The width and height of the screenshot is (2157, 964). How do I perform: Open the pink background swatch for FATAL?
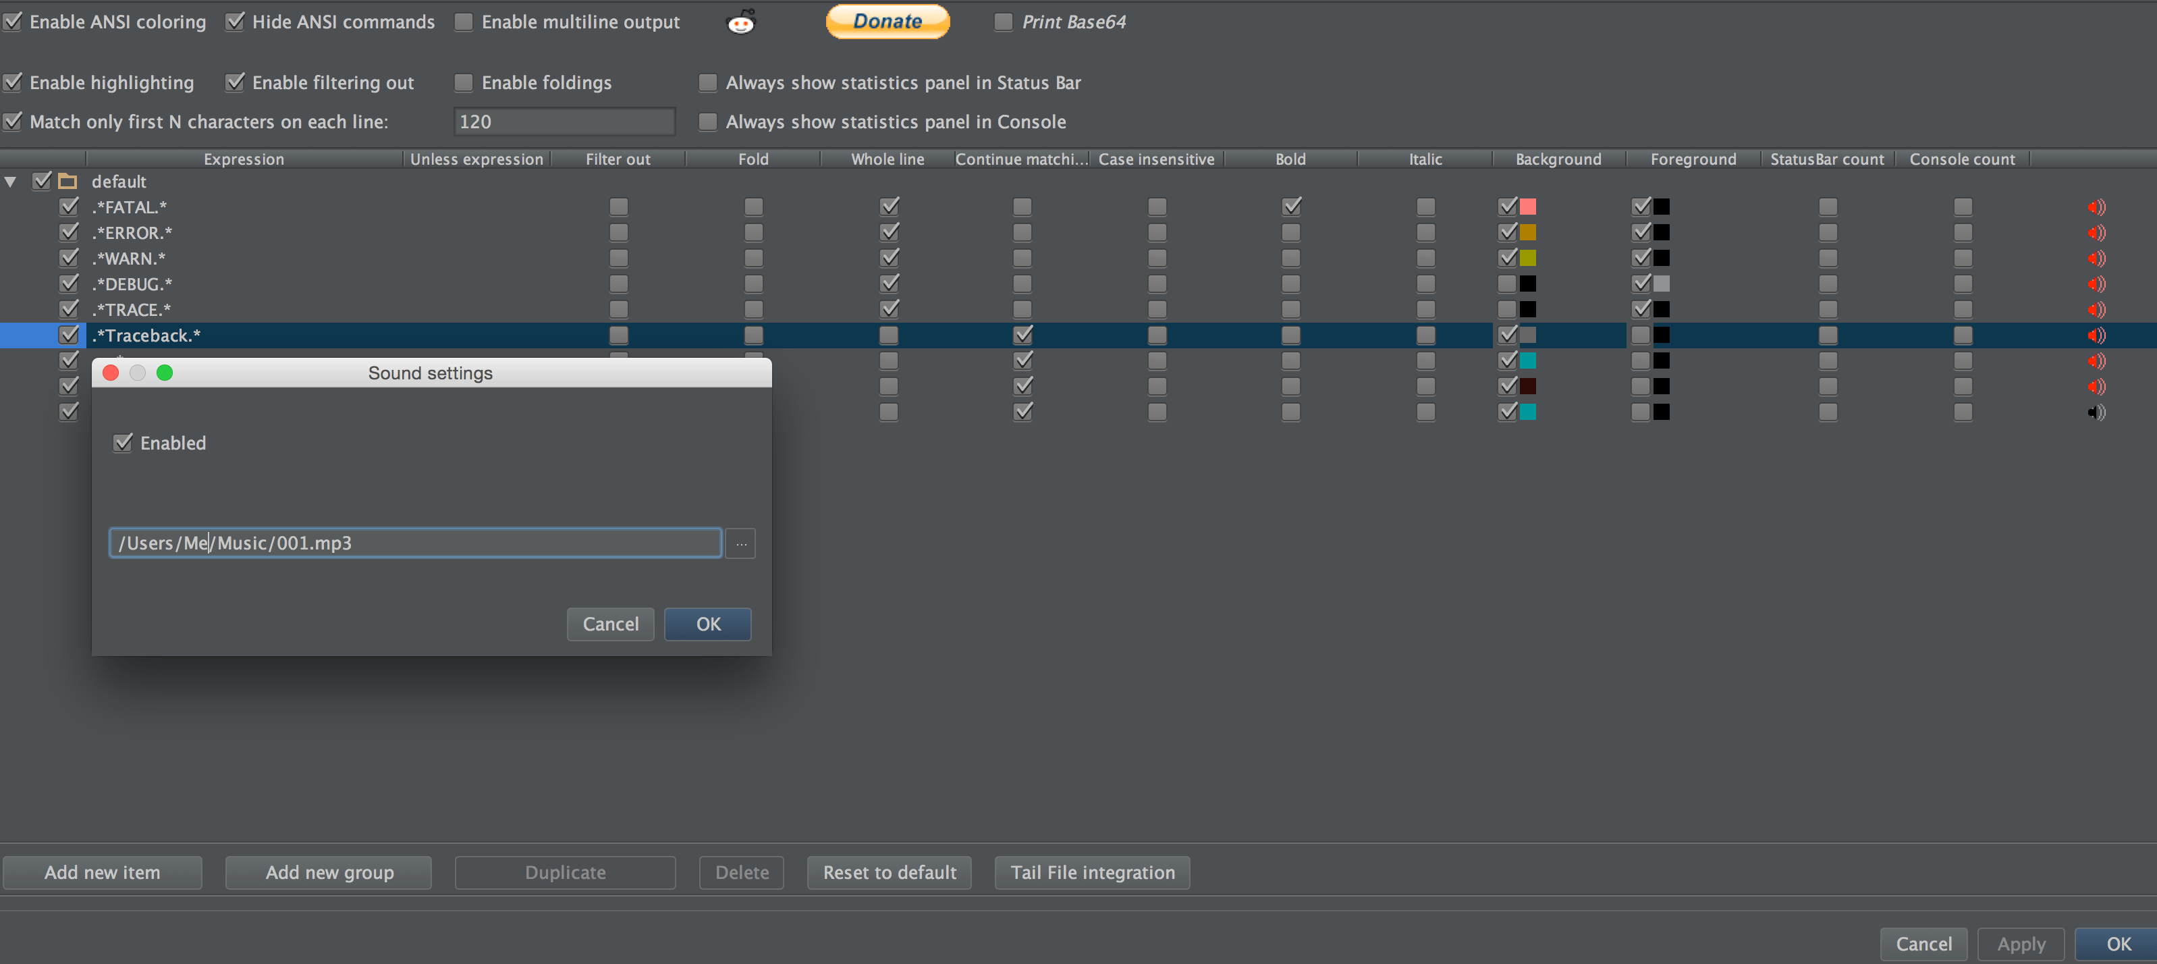click(1528, 207)
